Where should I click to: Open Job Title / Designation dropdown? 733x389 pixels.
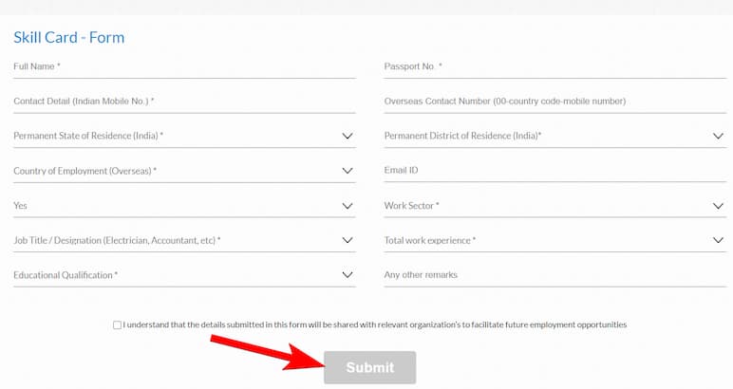(x=184, y=240)
